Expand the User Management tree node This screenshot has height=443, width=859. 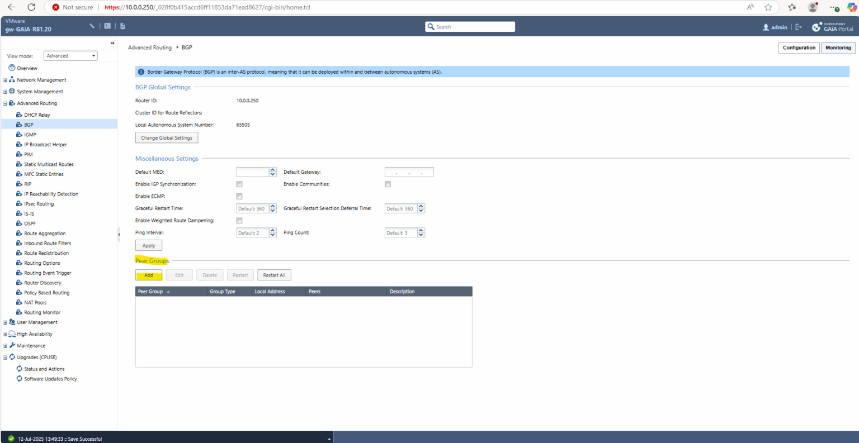coord(4,322)
